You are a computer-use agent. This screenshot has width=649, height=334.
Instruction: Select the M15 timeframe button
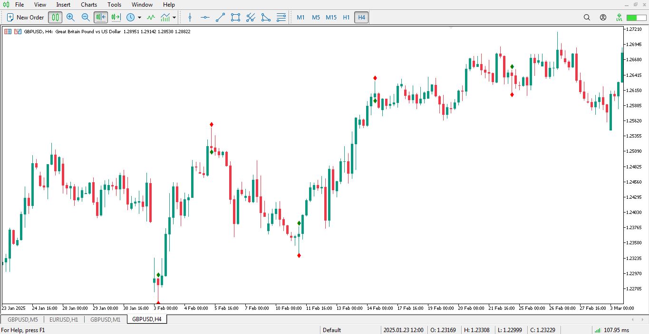[x=331, y=18]
